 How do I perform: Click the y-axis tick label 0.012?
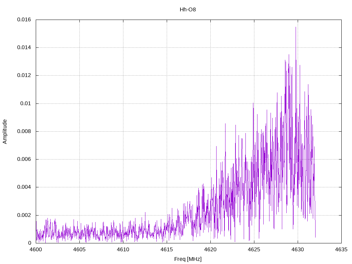(x=24, y=75)
